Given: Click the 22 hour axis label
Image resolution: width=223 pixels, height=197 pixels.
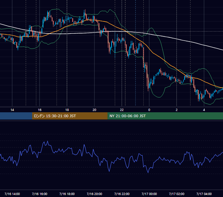Looking at the screenshot, I should (x=122, y=110).
